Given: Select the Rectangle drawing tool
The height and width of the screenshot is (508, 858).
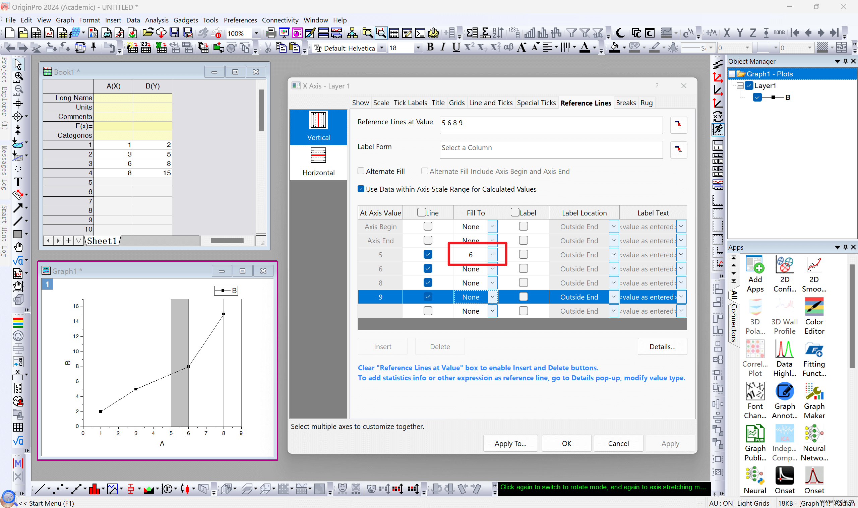Looking at the screenshot, I should (18, 234).
